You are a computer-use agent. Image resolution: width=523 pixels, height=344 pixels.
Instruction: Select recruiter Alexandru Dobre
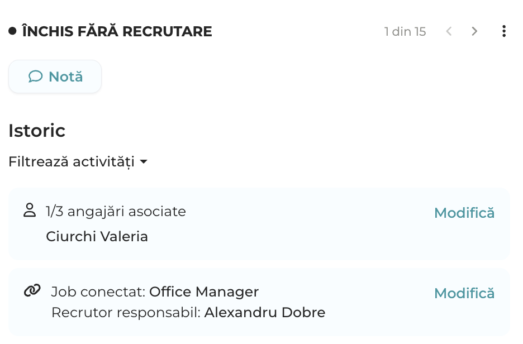coord(264,313)
